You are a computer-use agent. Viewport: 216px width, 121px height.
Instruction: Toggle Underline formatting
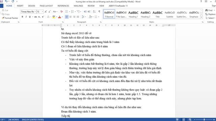pyautogui.click(x=30, y=17)
